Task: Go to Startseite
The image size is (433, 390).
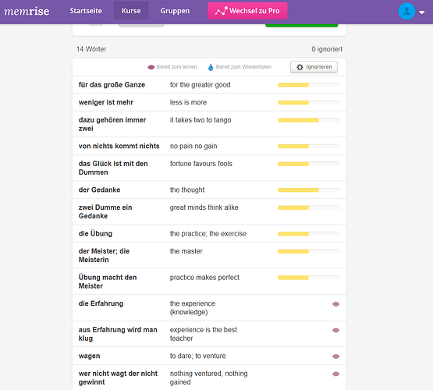Action: tap(86, 11)
